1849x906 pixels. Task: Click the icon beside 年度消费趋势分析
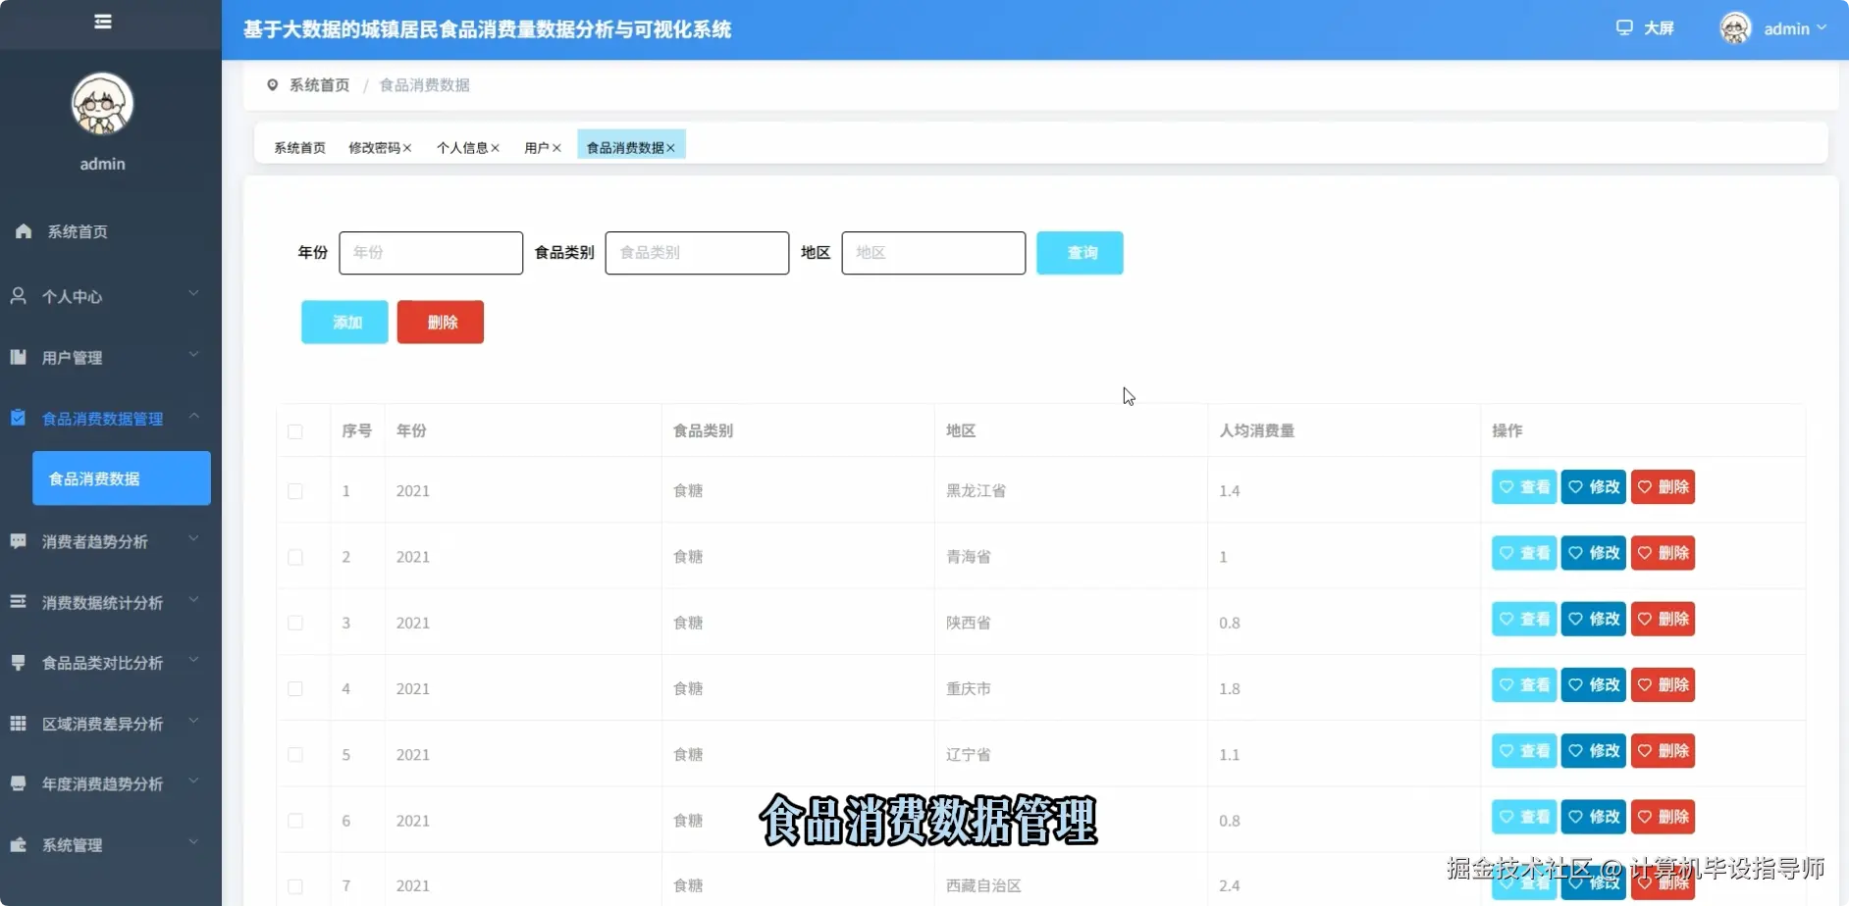(18, 783)
